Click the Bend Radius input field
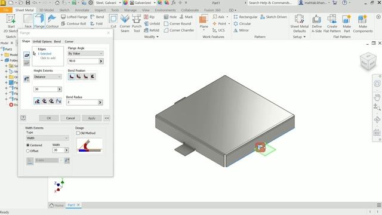382x215 pixels. (x=82, y=102)
